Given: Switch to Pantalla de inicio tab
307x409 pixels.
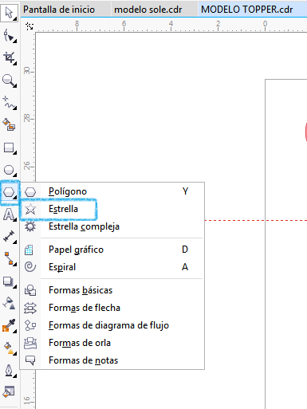Looking at the screenshot, I should point(59,10).
